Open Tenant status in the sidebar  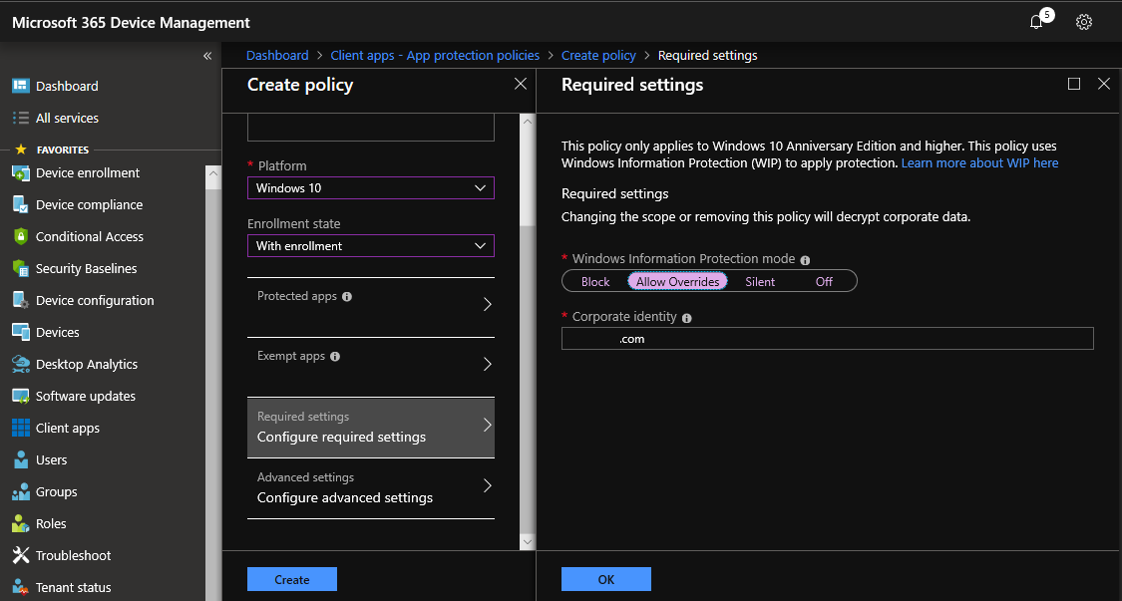pyautogui.click(x=74, y=587)
